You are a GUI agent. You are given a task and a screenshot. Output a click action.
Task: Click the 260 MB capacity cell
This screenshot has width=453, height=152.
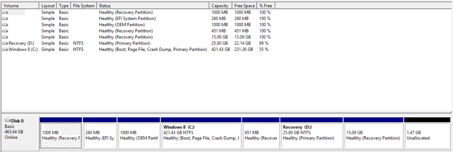pos(218,19)
